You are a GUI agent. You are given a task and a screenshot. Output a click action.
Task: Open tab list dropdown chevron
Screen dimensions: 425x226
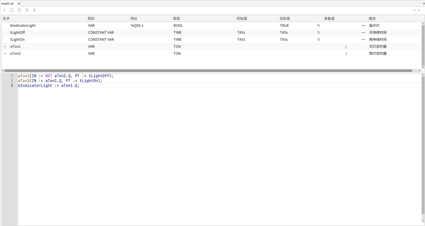tap(424, 4)
